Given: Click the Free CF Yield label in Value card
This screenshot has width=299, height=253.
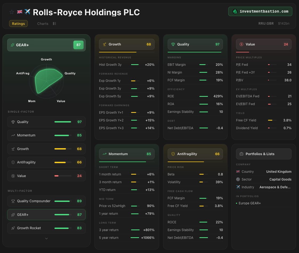Looking at the screenshot, I should [246, 120].
